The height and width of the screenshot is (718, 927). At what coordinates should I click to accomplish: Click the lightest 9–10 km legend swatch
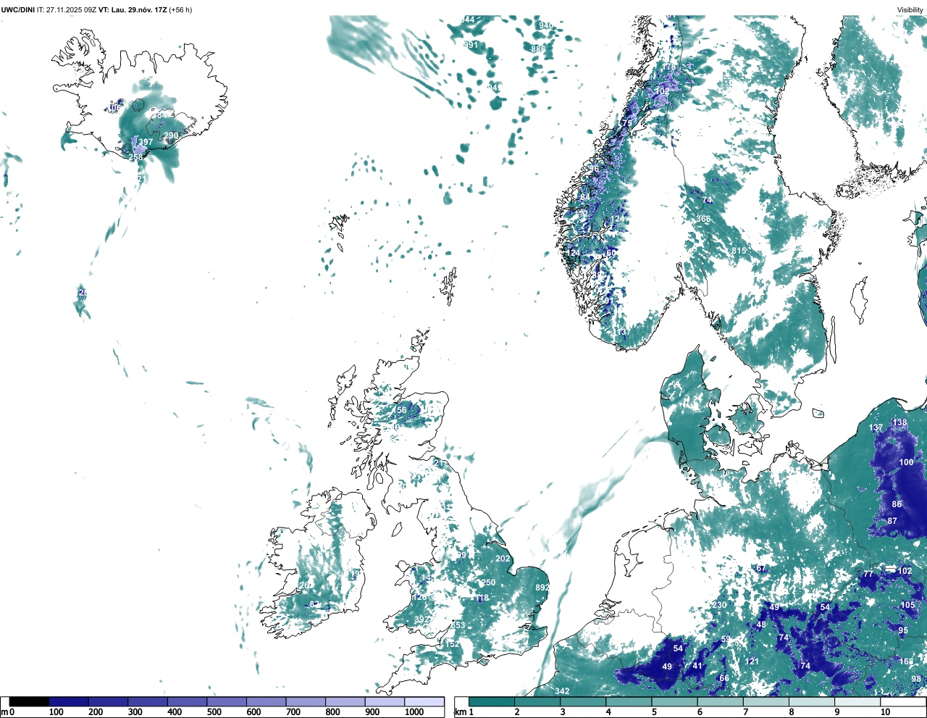point(858,701)
